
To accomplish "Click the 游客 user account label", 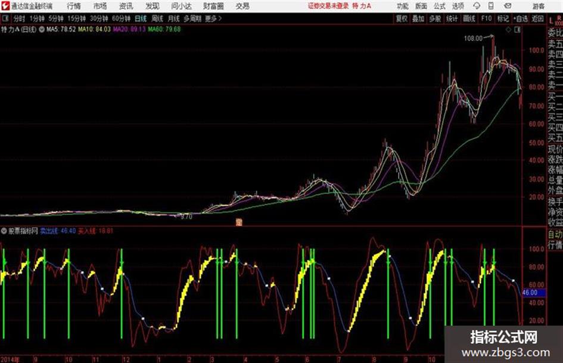I will [x=538, y=6].
